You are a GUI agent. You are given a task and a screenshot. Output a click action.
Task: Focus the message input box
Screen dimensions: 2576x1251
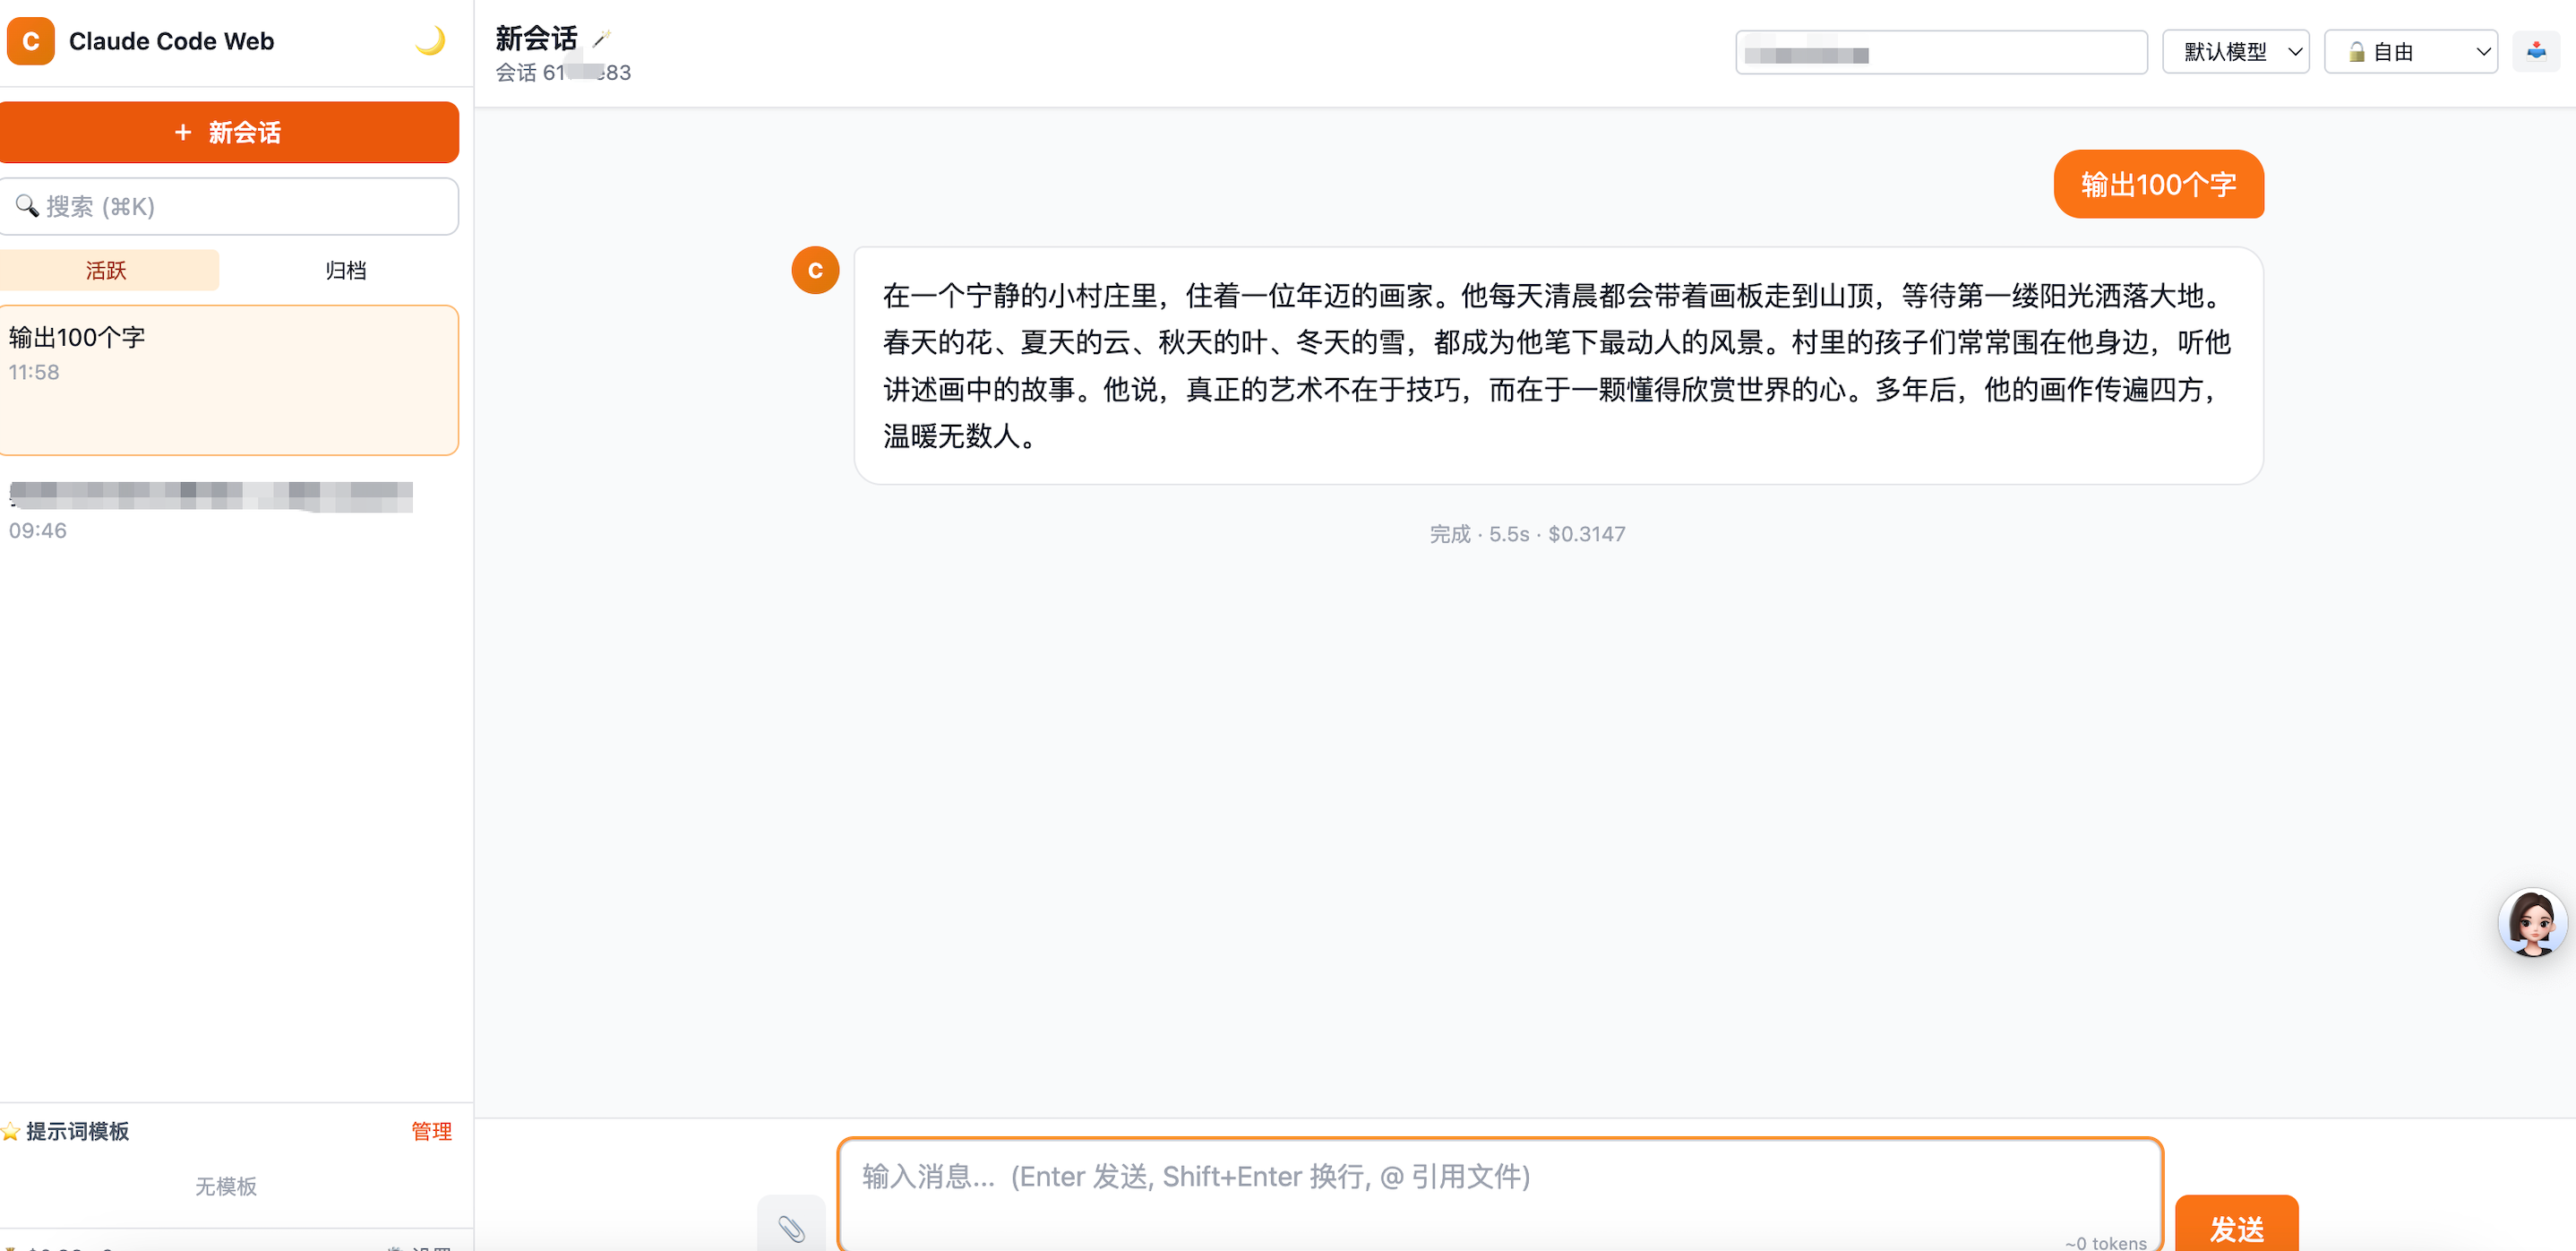click(1499, 1191)
